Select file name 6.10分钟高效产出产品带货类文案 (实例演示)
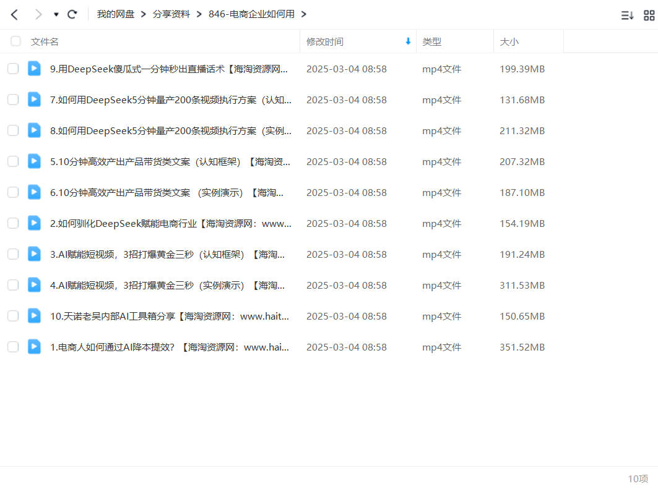 click(x=167, y=193)
